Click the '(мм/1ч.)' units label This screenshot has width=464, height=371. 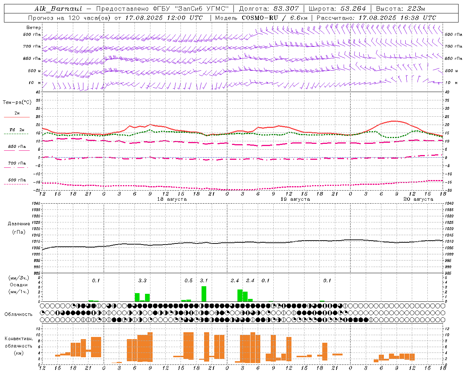coord(19,292)
